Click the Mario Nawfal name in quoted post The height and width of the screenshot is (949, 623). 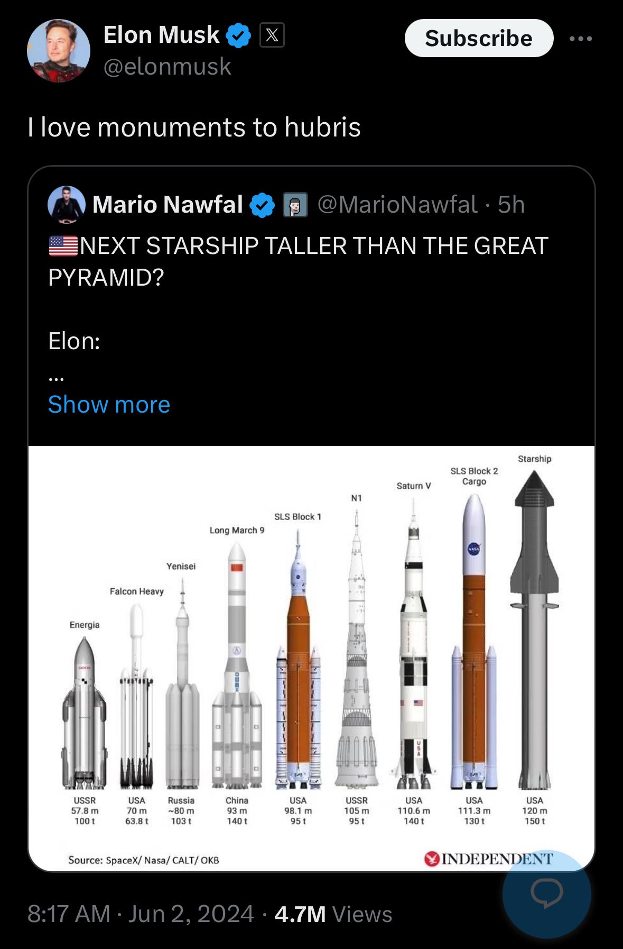(168, 205)
